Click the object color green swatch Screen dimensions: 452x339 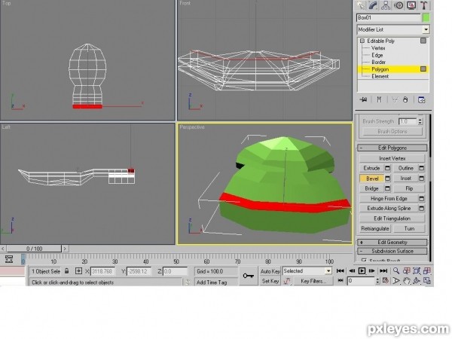[426, 18]
